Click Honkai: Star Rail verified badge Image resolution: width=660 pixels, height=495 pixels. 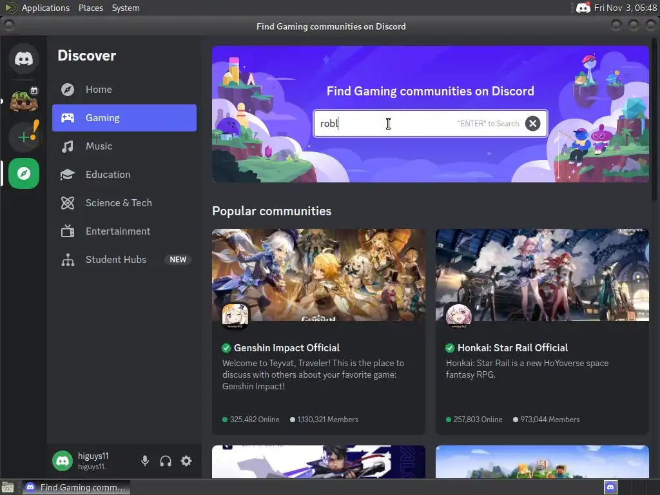(449, 347)
